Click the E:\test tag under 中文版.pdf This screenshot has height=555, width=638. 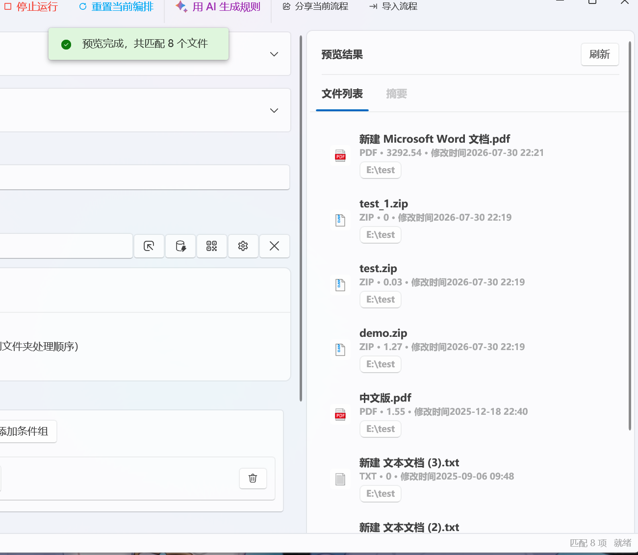(x=381, y=429)
